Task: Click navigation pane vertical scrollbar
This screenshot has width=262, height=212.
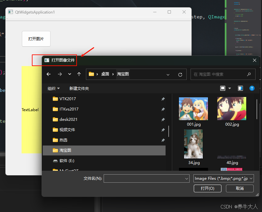Action: [x=169, y=131]
